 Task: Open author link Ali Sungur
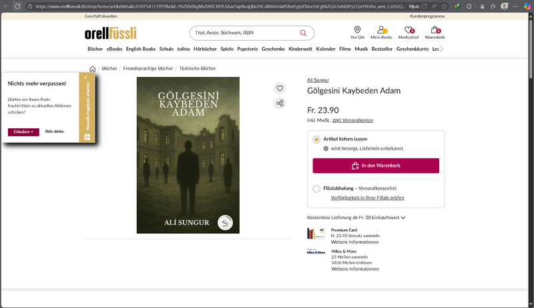click(318, 80)
